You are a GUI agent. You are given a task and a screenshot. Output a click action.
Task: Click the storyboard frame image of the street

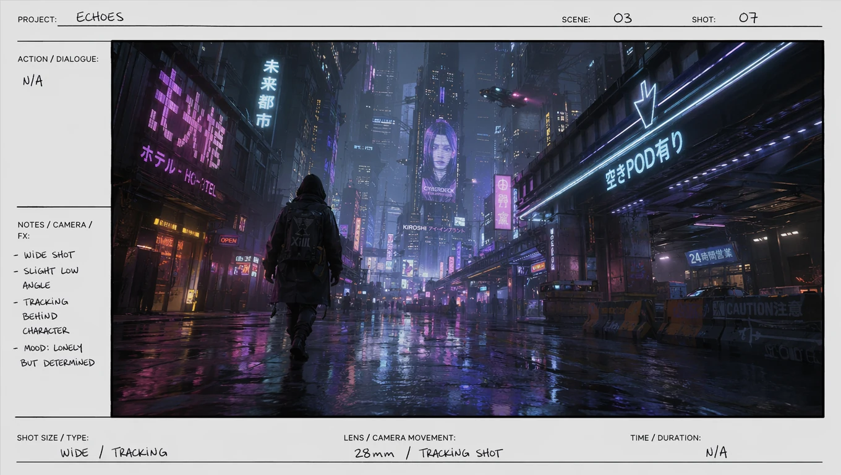(x=467, y=229)
